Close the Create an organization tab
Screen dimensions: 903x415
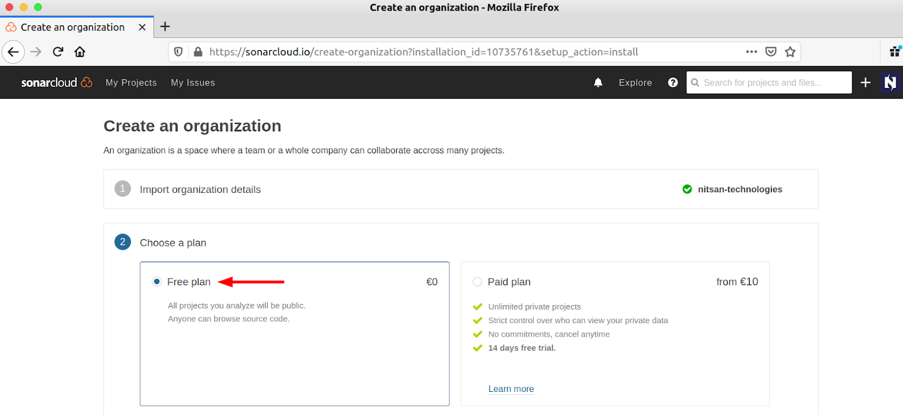(x=142, y=27)
